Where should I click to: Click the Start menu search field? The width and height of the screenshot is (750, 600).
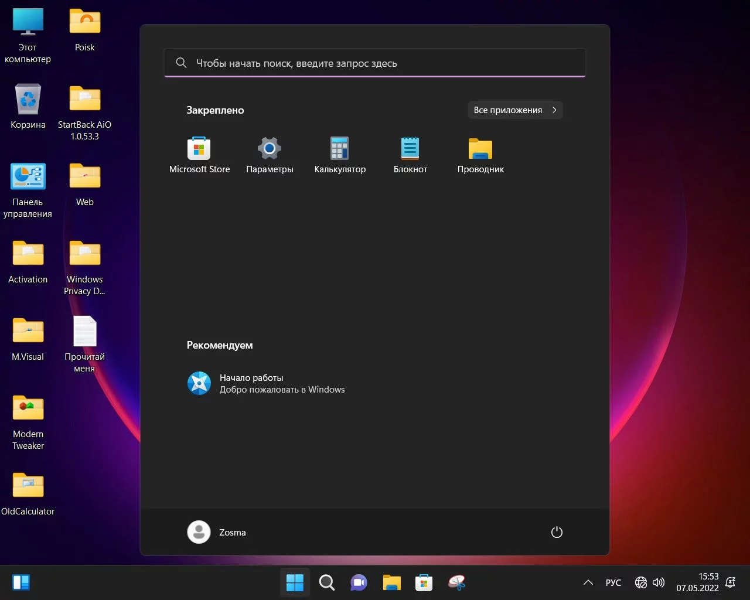375,63
